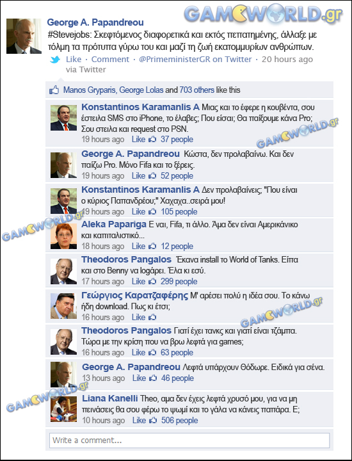Image resolution: width=352 pixels, height=461 pixels.
Task: Click thumbs-up icon on Karatzaferis comment
Action: (152, 318)
